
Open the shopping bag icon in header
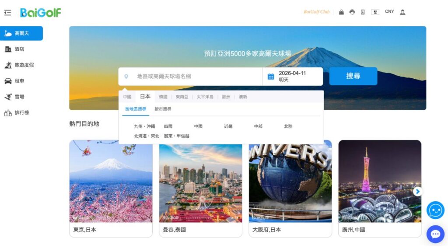coord(341,12)
